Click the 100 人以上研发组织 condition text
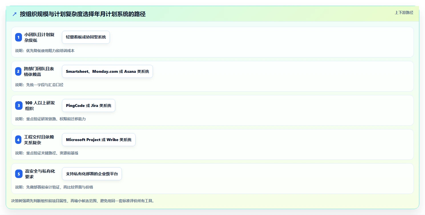Viewport: 425px width, 215px height. pyautogui.click(x=40, y=106)
